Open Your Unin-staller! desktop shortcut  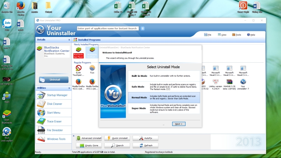click(x=7, y=135)
